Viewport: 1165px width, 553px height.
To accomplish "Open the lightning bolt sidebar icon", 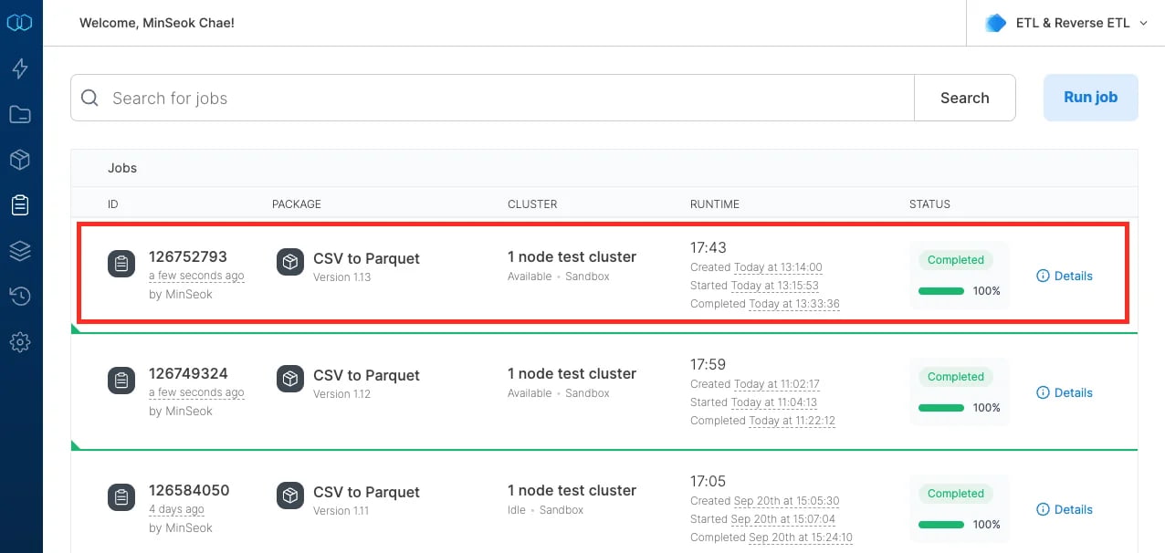I will 20,68.
